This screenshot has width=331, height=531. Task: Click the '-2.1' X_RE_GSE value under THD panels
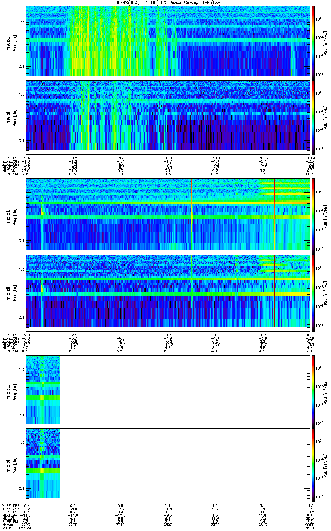(x=73, y=335)
